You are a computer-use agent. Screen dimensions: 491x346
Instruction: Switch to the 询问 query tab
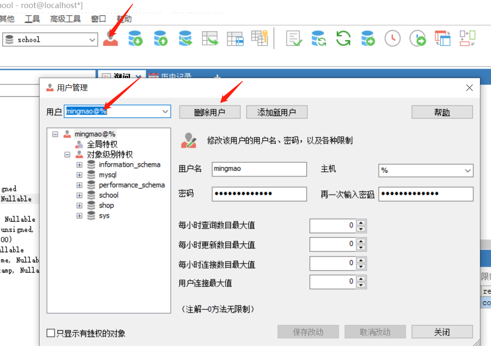(122, 76)
